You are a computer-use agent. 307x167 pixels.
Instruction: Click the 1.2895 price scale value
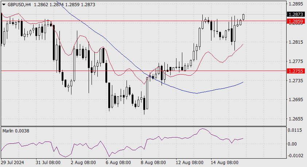click(296, 4)
